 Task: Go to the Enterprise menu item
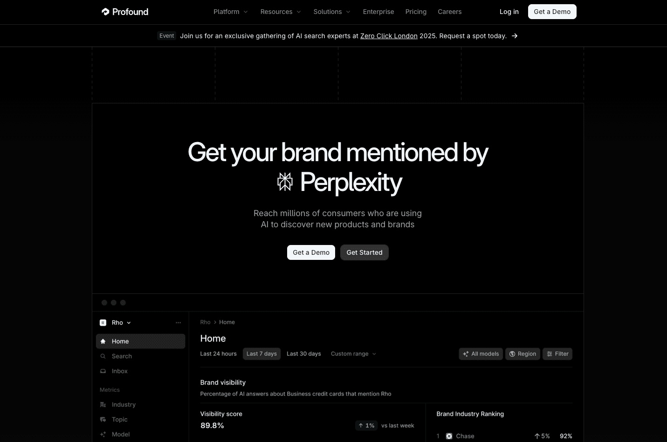tap(378, 12)
